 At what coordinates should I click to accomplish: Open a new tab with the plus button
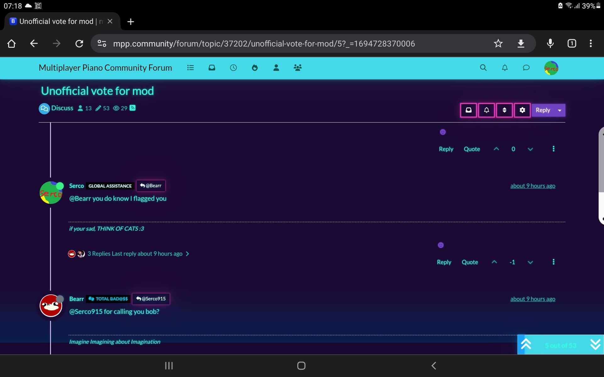pyautogui.click(x=131, y=21)
